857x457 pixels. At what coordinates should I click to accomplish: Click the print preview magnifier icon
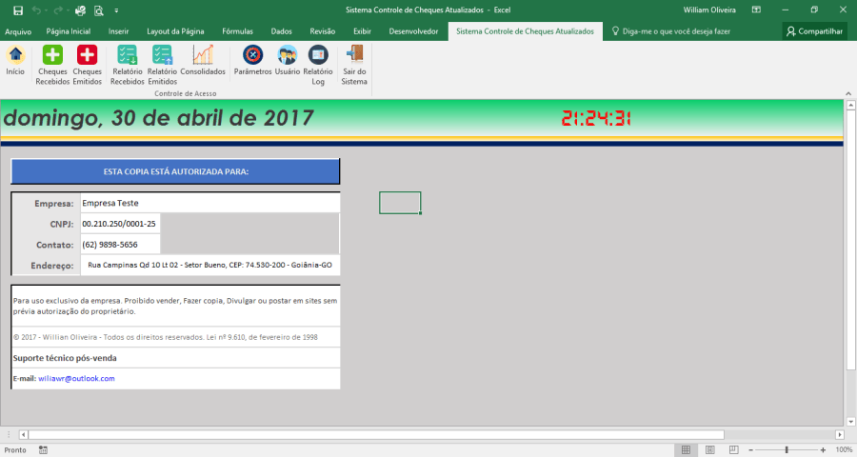99,10
